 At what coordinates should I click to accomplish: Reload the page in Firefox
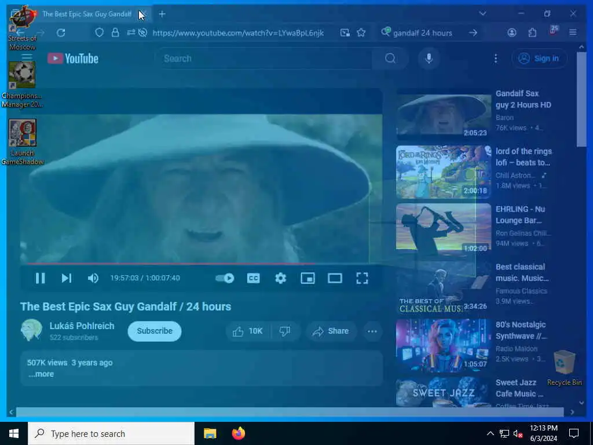61,33
